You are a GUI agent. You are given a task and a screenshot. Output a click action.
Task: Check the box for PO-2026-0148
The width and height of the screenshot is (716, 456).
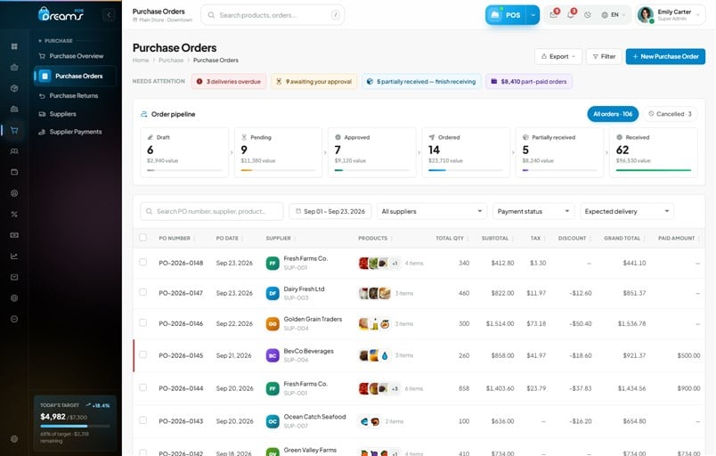coord(142,262)
